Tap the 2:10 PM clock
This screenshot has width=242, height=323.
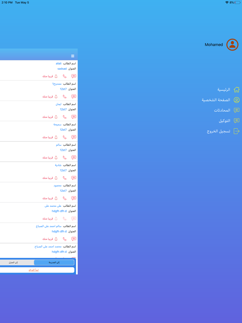click(x=7, y=3)
